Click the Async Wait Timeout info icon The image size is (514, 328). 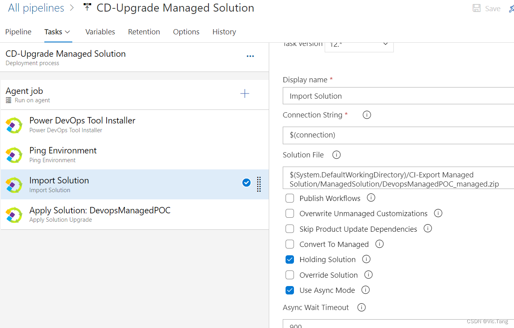point(361,307)
